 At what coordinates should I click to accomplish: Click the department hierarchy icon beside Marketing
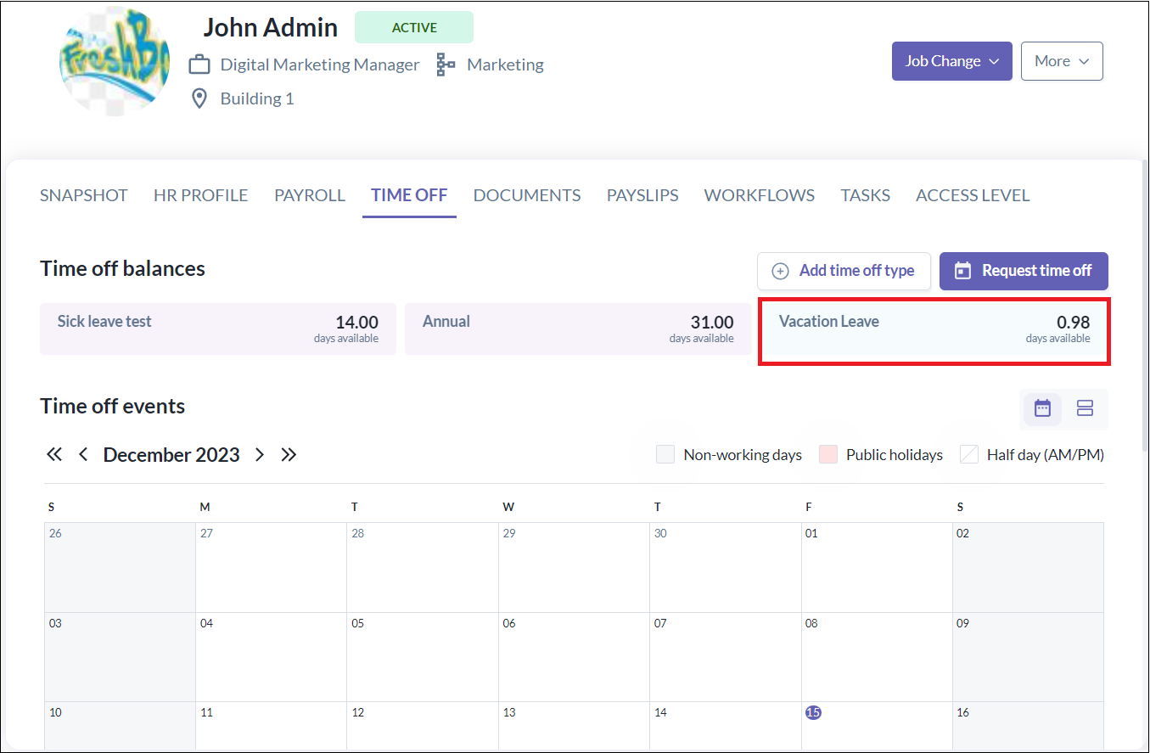pos(446,65)
